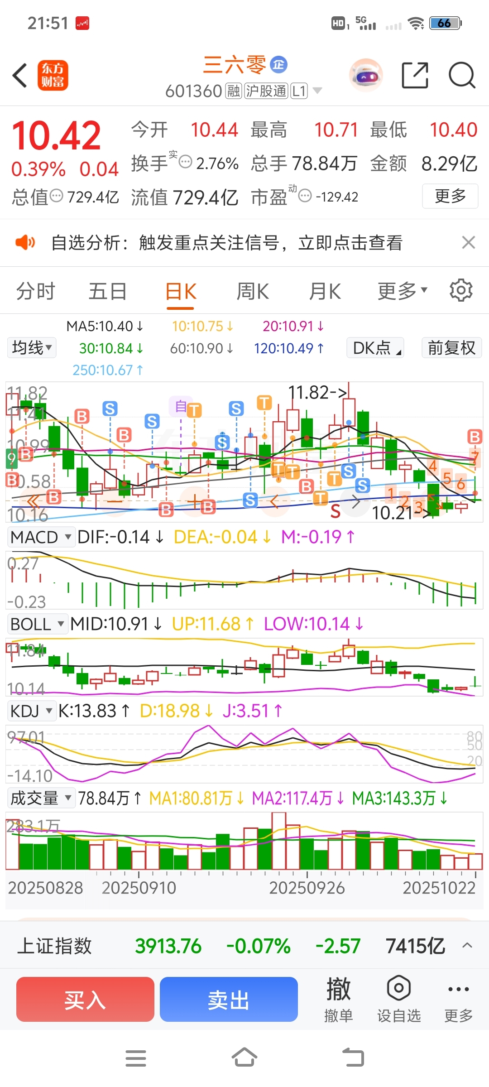Viewport: 489px width, 1087px height.
Task: Tap UP:11.68 BOLL value
Action: pyautogui.click(x=213, y=624)
